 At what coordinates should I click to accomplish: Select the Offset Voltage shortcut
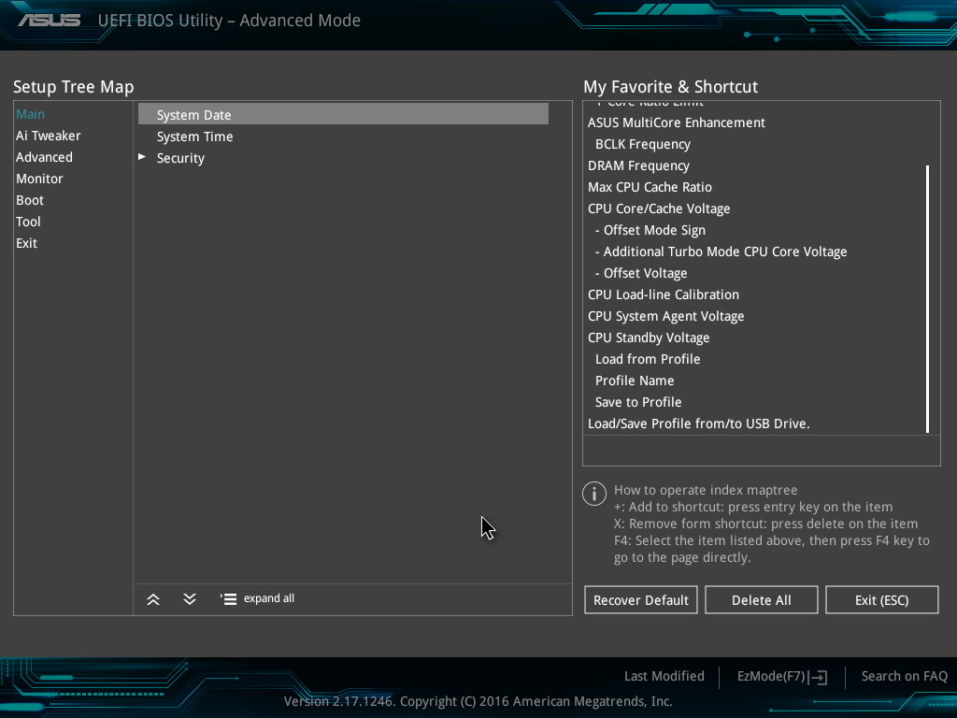pos(641,273)
